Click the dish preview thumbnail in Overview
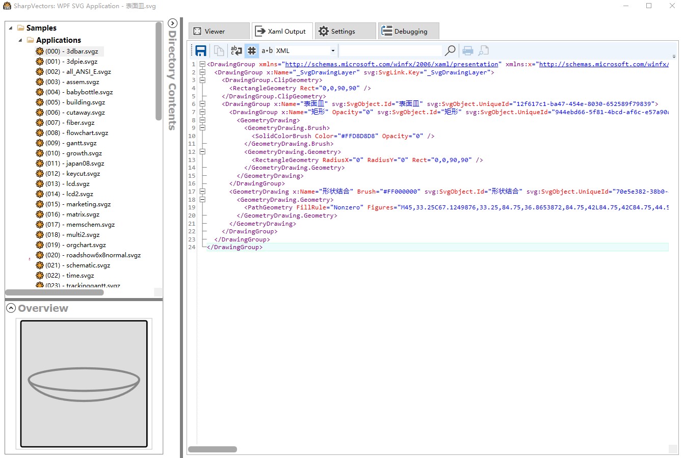The image size is (684, 458). [83, 384]
